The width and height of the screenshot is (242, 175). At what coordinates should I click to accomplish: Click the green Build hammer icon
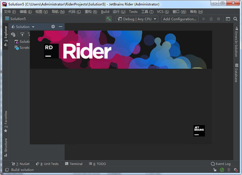[108, 19]
